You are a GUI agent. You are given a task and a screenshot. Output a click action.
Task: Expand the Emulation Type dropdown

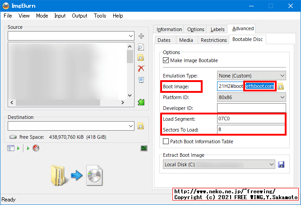pos(282,76)
